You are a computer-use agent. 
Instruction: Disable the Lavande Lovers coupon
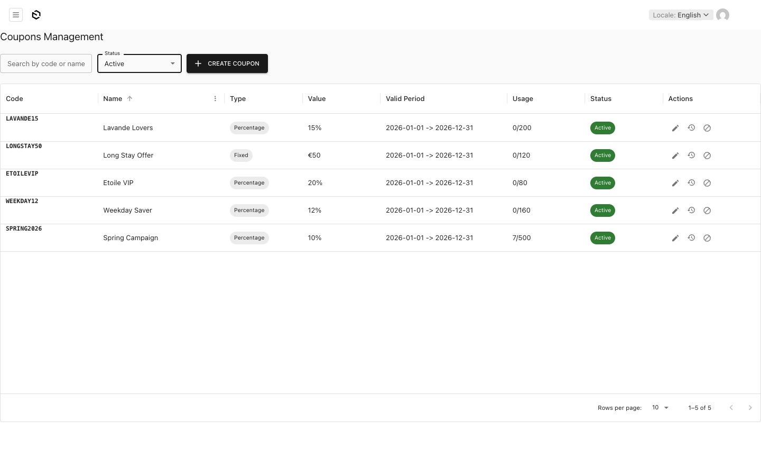pos(707,128)
